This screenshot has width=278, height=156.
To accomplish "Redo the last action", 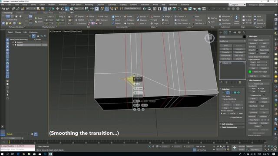I will (x=8, y=9).
